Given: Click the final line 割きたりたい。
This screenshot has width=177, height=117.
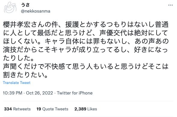Looking at the screenshot, I should click(25, 75).
